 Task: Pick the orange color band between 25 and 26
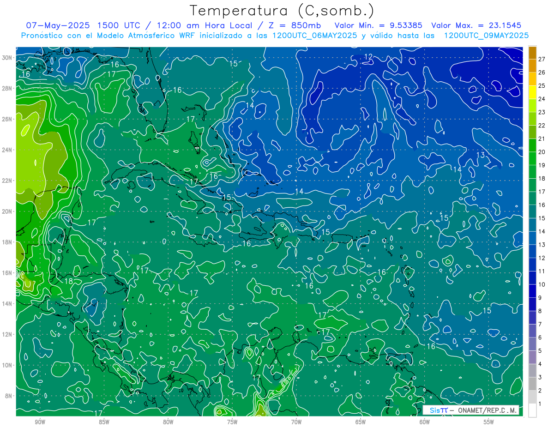click(x=532, y=79)
